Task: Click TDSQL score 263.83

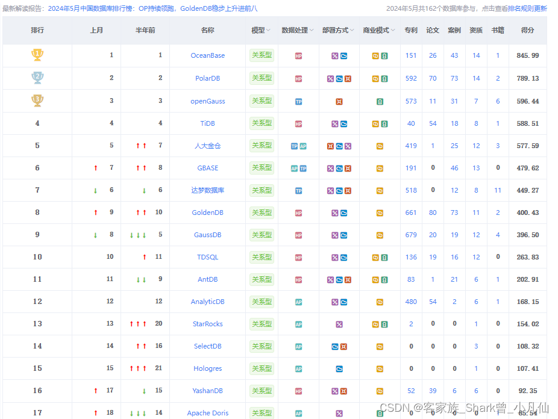Action: tap(528, 257)
